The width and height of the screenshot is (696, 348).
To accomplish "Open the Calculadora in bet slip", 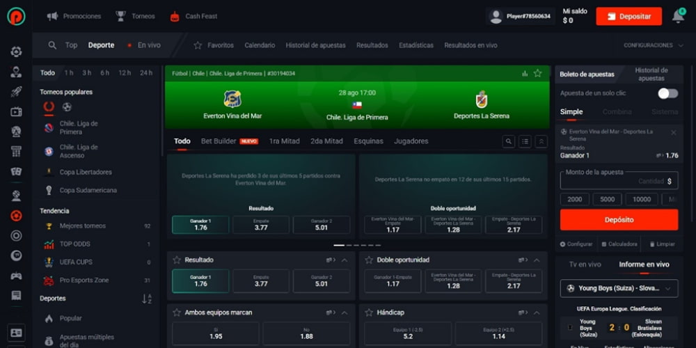I will 619,244.
